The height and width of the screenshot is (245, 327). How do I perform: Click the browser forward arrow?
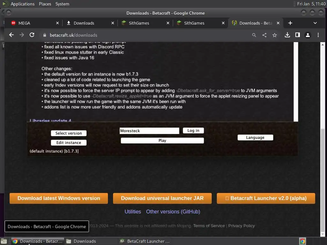coord(22,35)
